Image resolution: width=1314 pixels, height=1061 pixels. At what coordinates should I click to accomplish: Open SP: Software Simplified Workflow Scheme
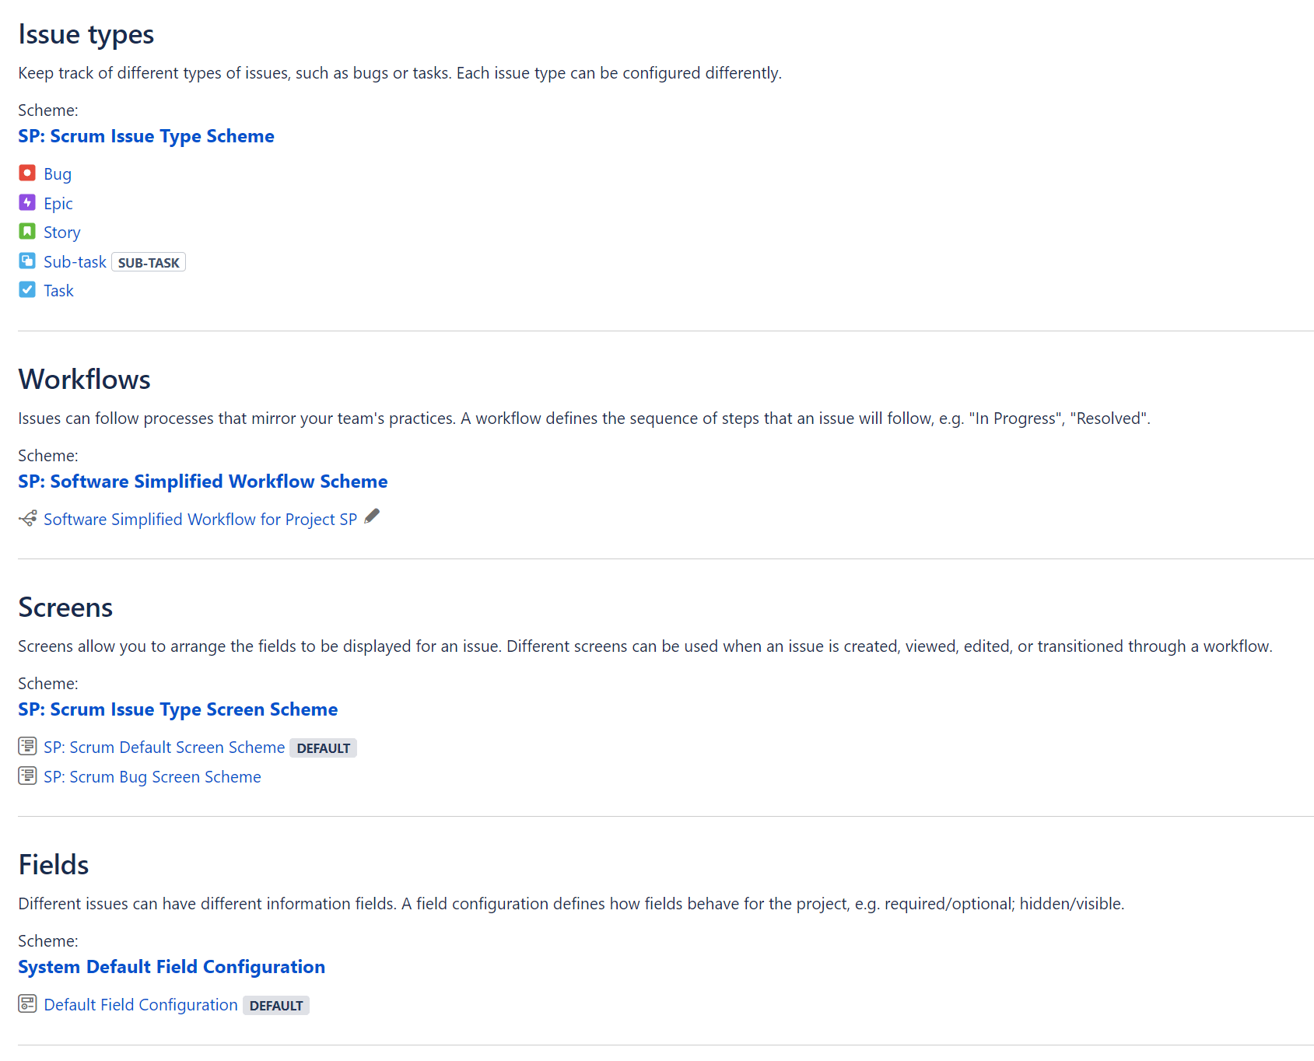203,481
